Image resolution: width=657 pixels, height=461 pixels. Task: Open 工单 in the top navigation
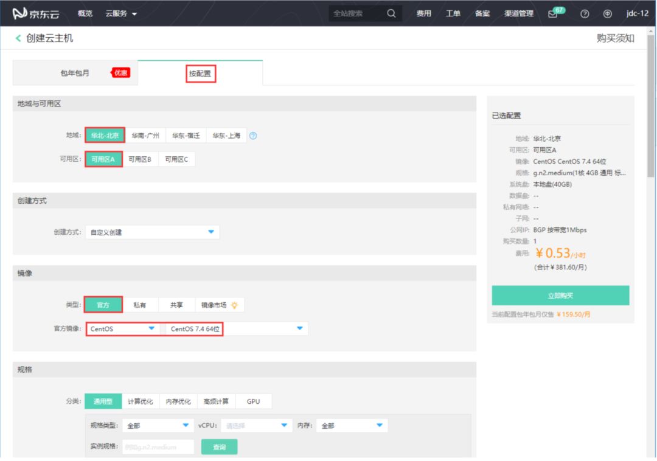pos(453,13)
